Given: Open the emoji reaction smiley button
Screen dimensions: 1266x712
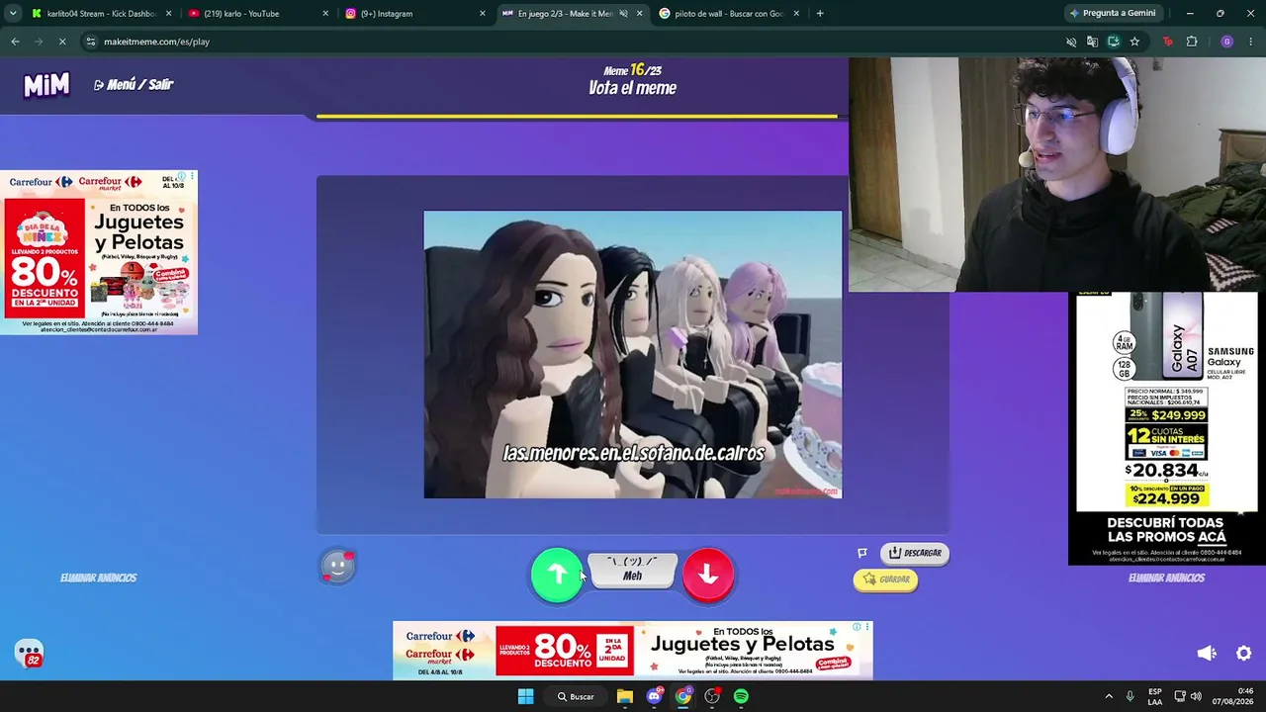Looking at the screenshot, I should pos(337,567).
